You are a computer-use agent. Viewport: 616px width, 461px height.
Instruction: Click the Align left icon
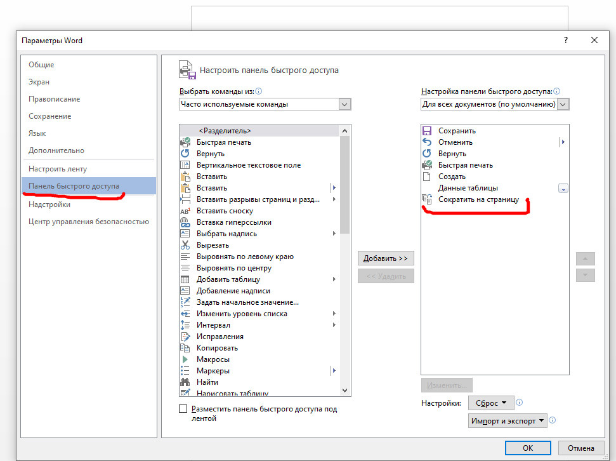tap(185, 257)
